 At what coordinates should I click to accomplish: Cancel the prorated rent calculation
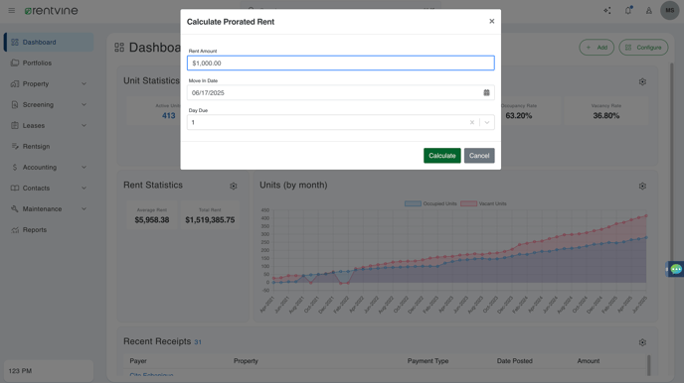[x=479, y=156]
